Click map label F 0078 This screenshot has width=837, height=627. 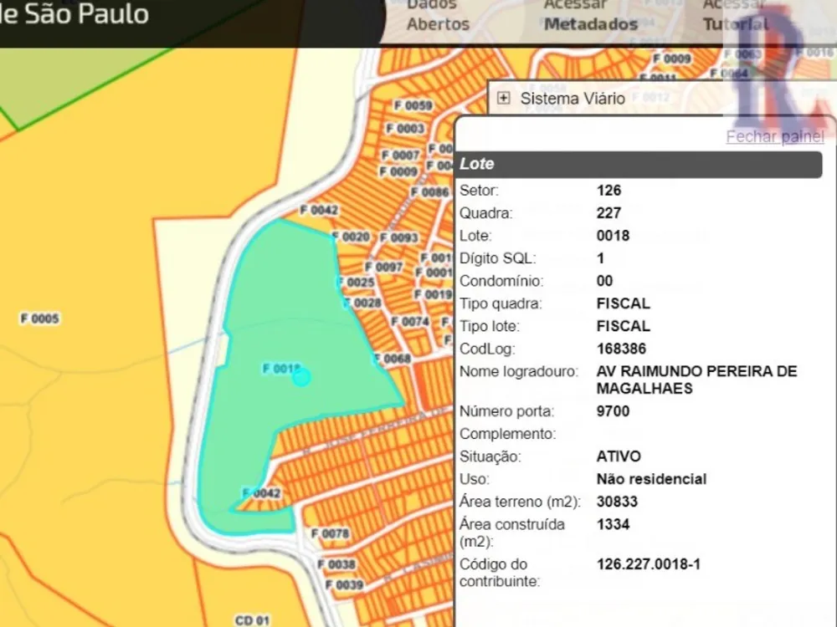pyautogui.click(x=330, y=533)
